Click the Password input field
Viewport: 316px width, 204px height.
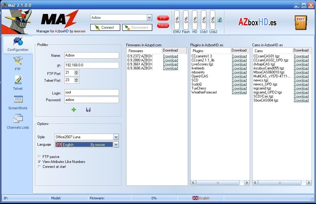[x=92, y=100]
